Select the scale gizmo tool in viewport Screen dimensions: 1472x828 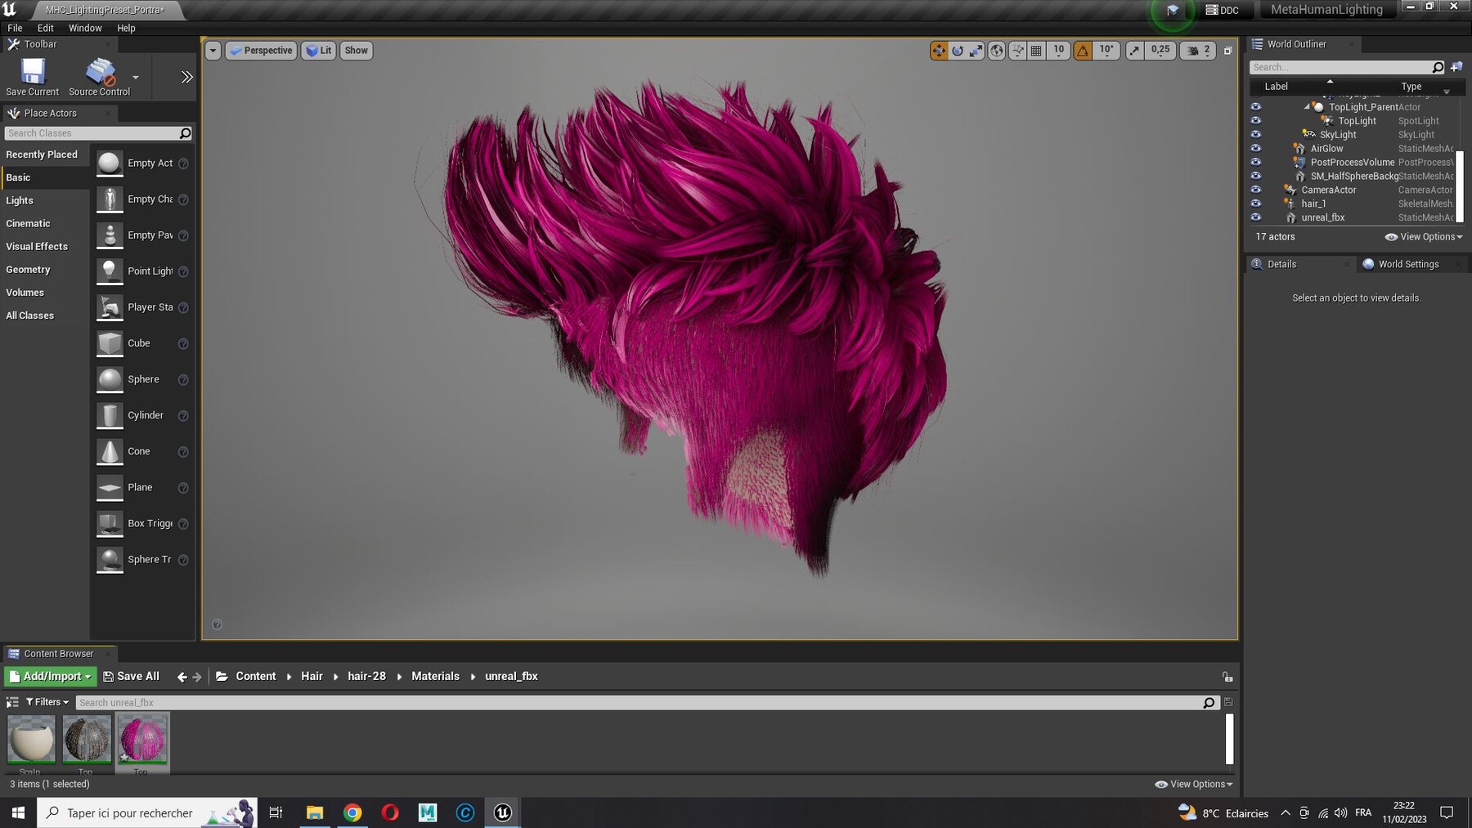click(976, 51)
